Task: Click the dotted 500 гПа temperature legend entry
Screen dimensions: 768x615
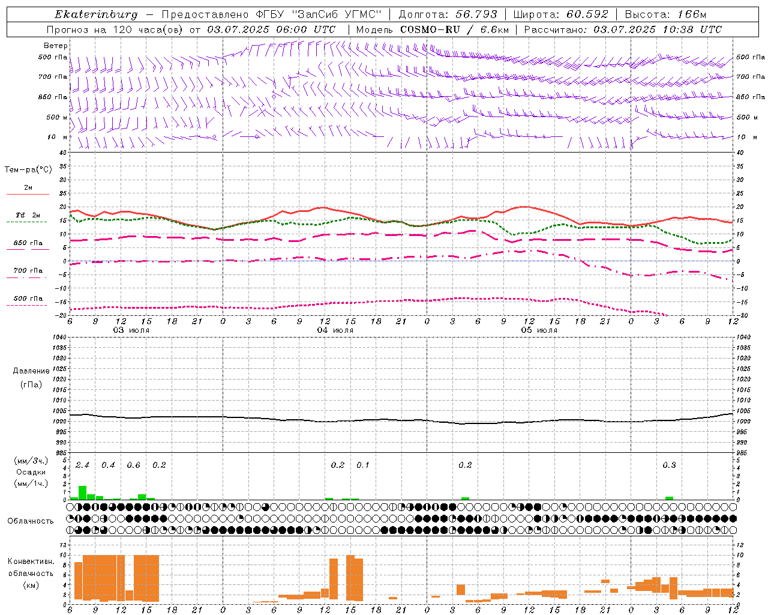Action: (28, 300)
